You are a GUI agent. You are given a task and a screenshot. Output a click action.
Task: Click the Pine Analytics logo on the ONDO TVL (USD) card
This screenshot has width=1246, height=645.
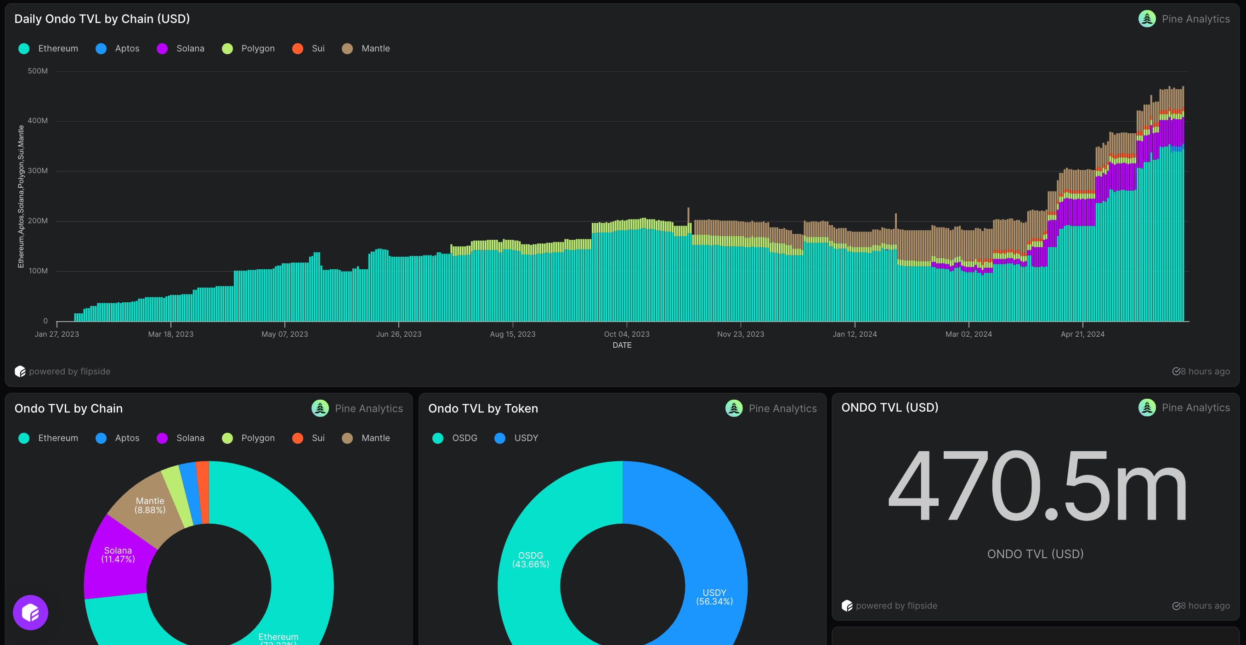pyautogui.click(x=1147, y=407)
